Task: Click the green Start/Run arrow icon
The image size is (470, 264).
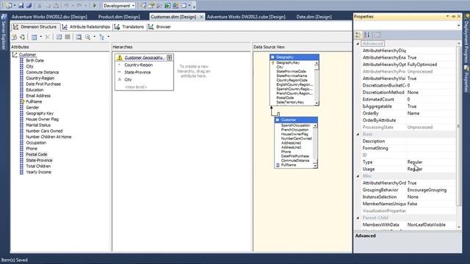Action: [95, 6]
